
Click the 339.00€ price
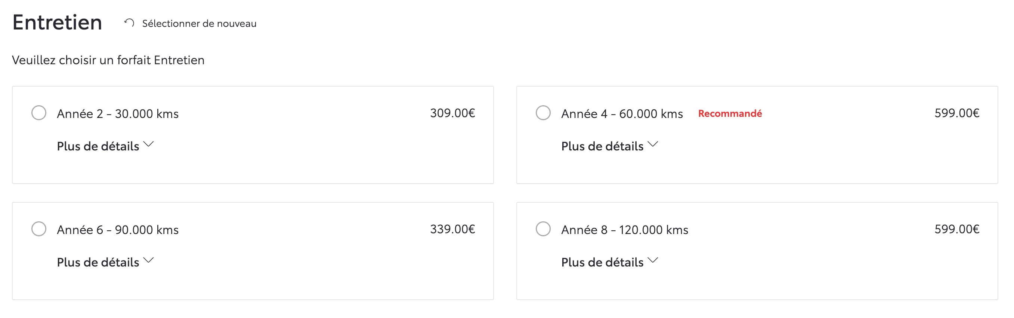click(452, 229)
